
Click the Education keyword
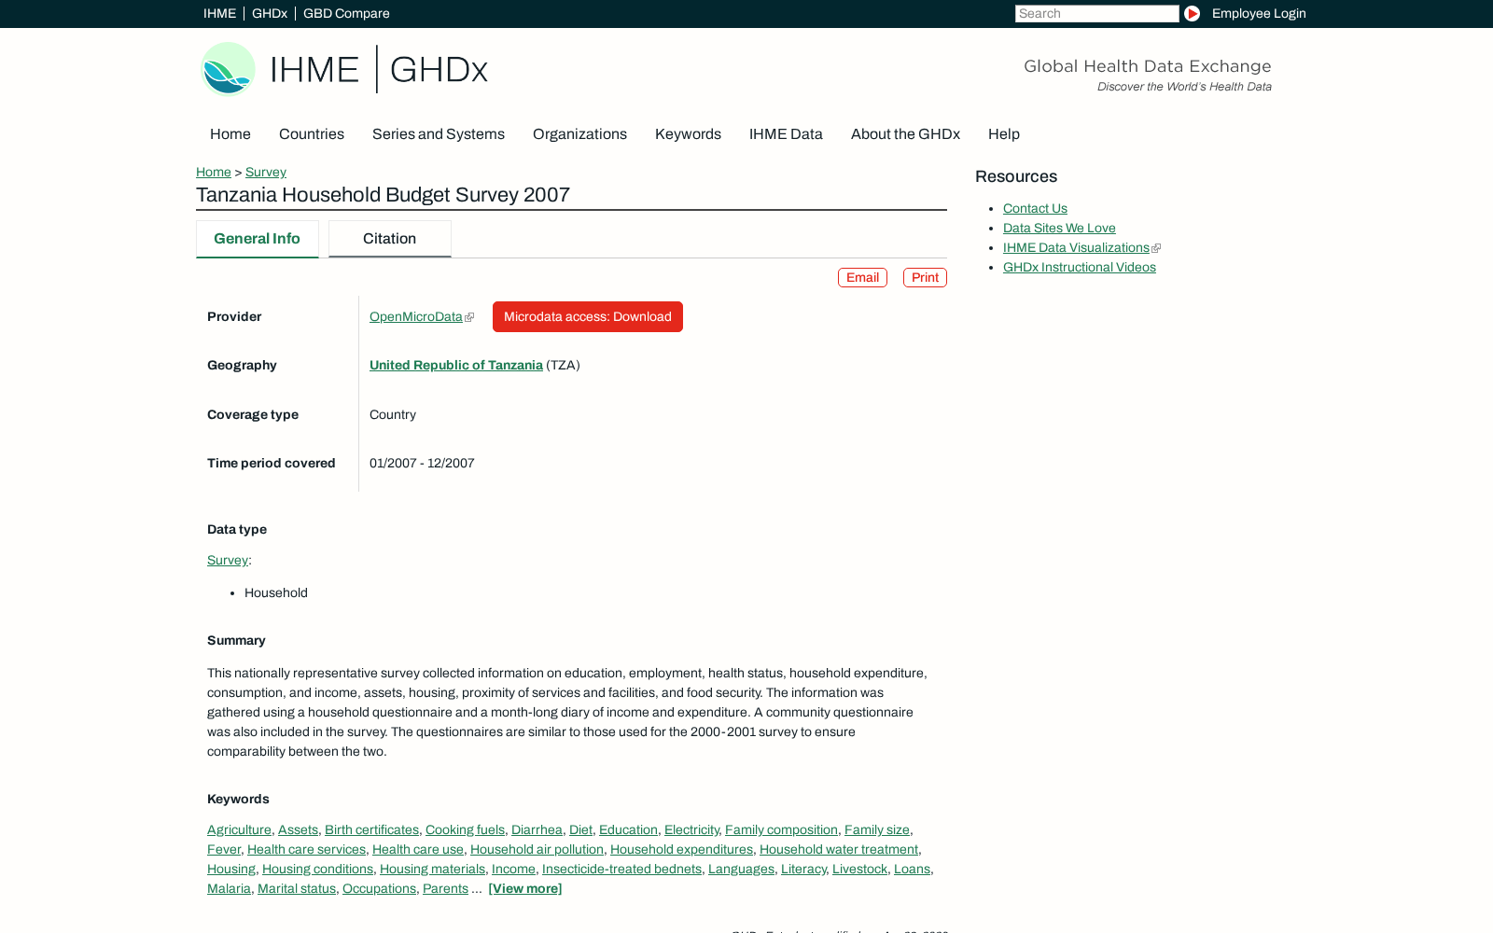pos(628,829)
